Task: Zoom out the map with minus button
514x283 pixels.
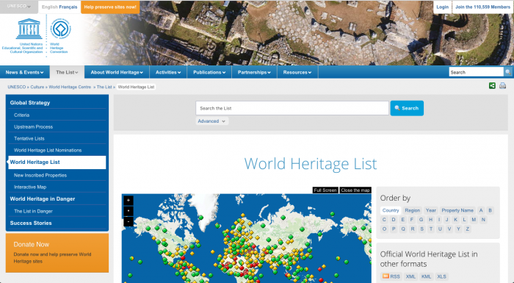Action: 128,221
